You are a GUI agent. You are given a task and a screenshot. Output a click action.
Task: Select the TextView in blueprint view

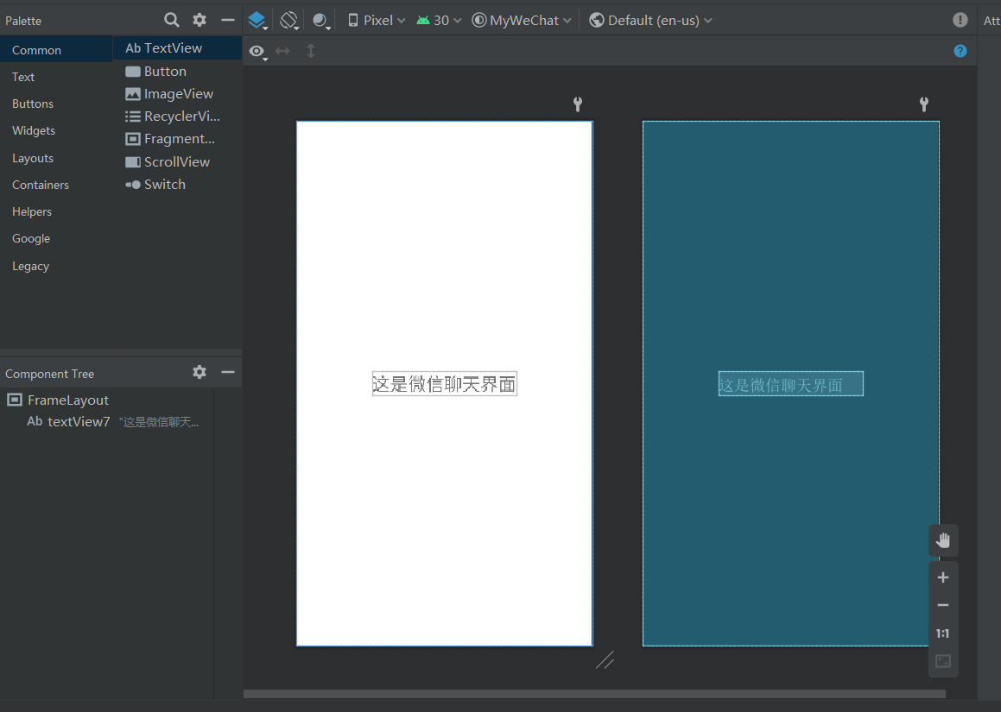[791, 383]
